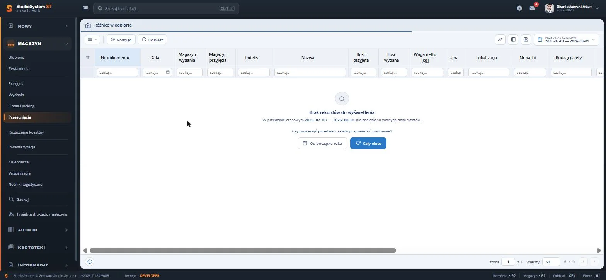Open Zestawienia in the sidebar

pos(19,68)
